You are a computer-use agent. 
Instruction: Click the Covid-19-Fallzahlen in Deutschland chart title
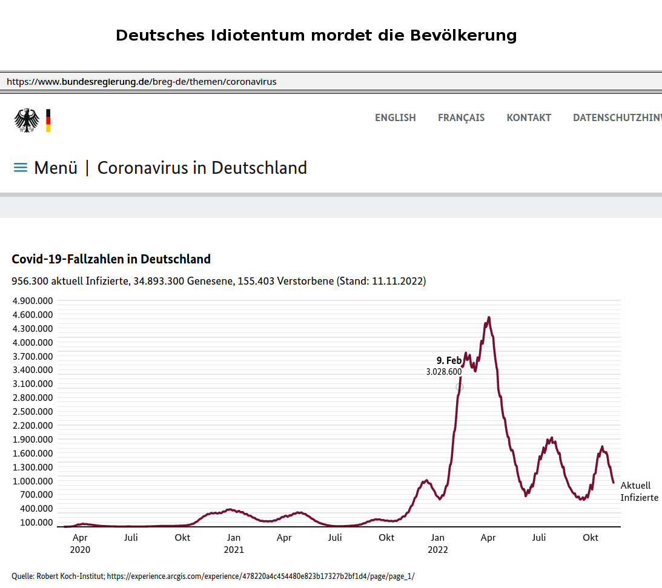(111, 259)
